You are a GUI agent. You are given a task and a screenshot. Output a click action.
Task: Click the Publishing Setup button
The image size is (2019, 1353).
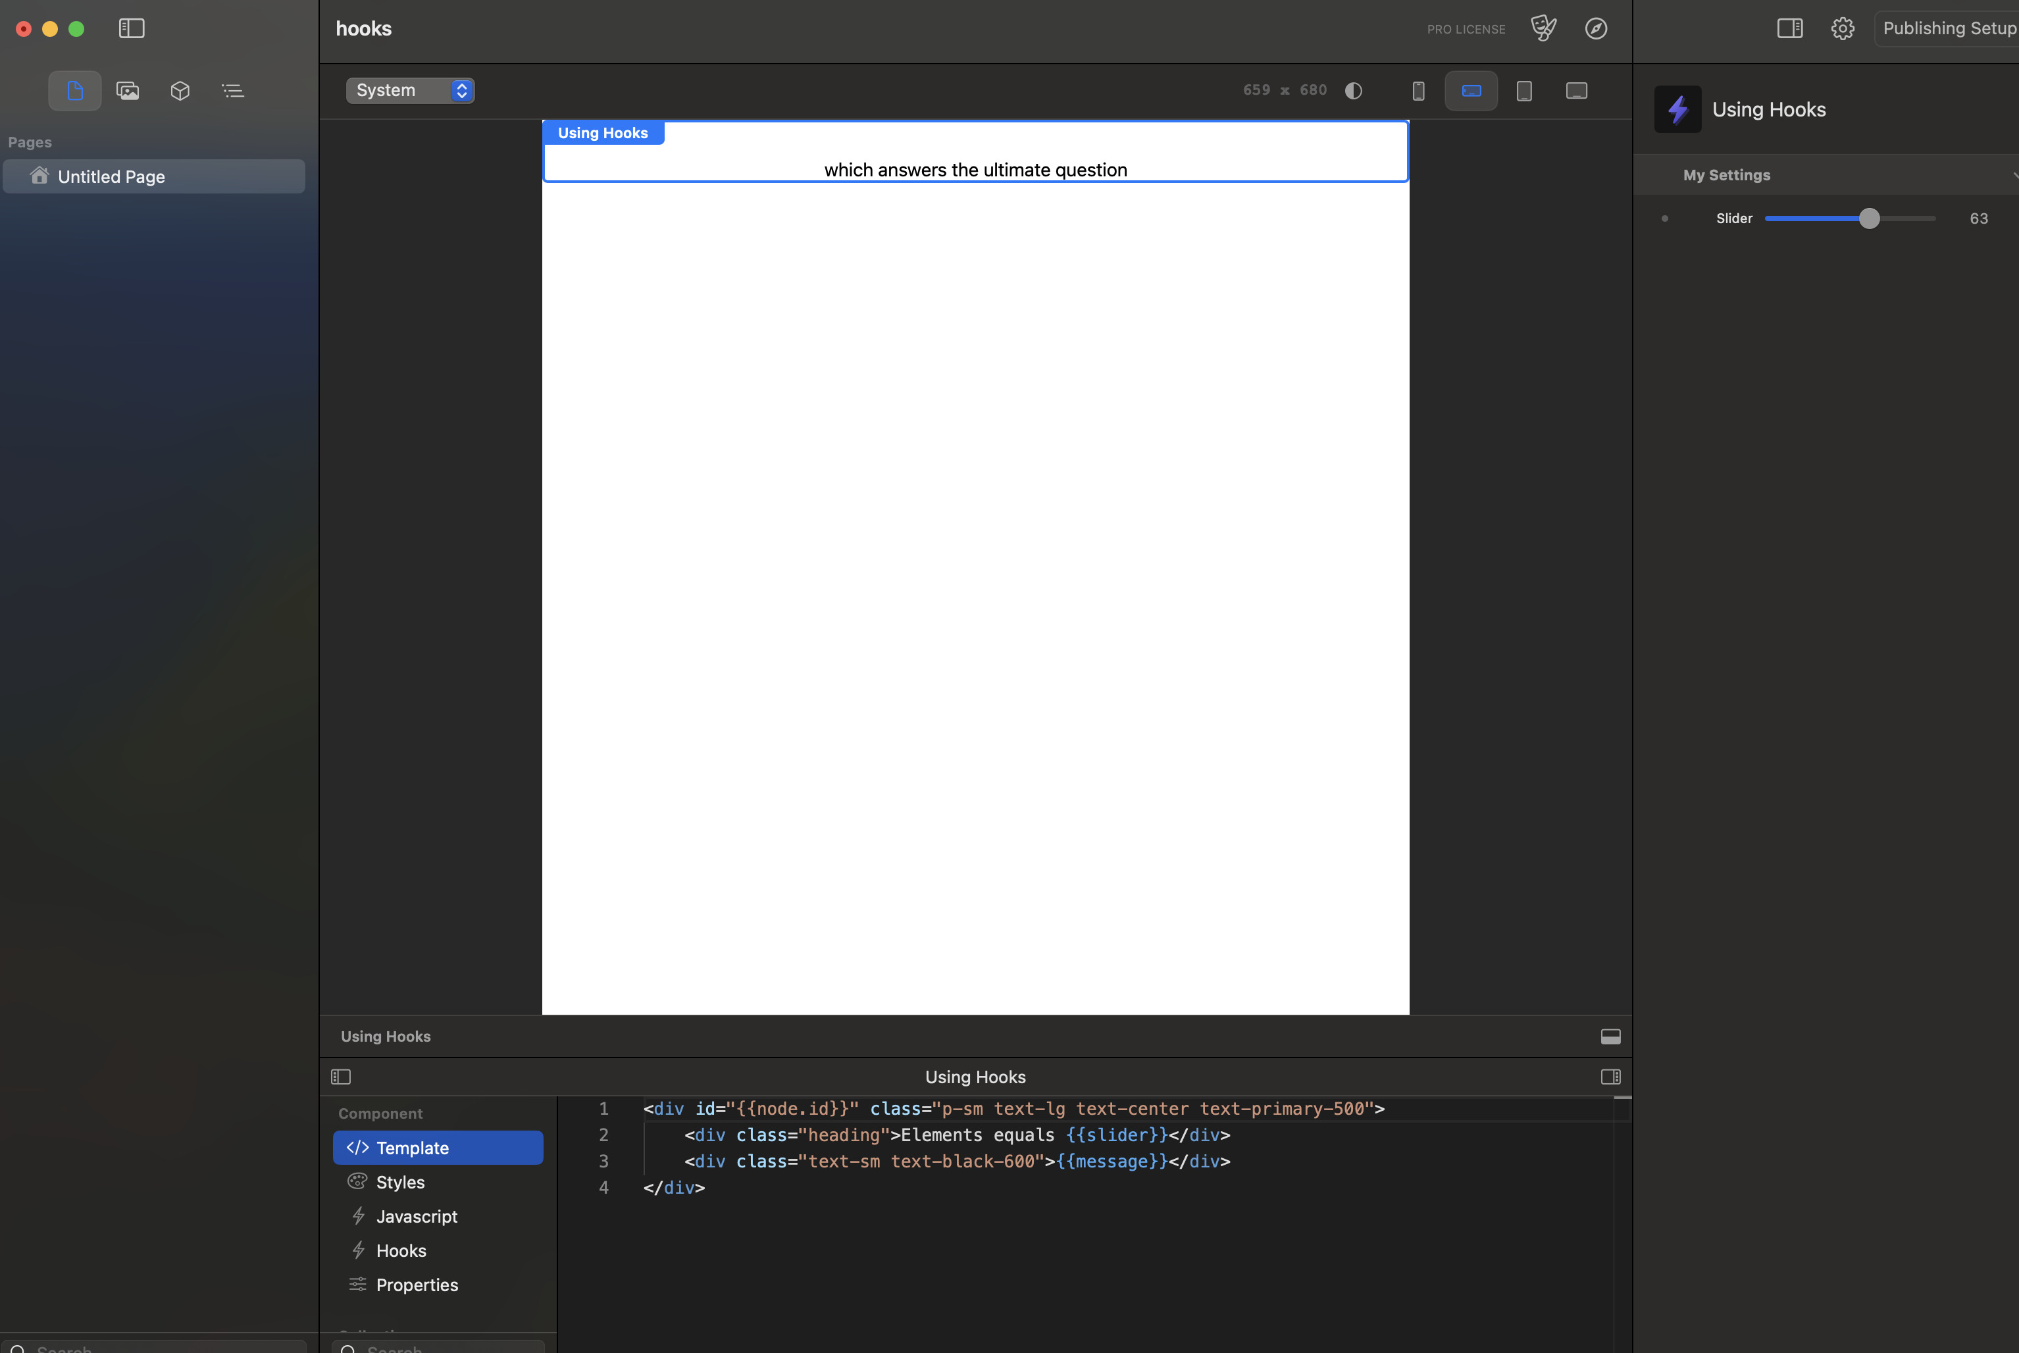click(x=1948, y=28)
